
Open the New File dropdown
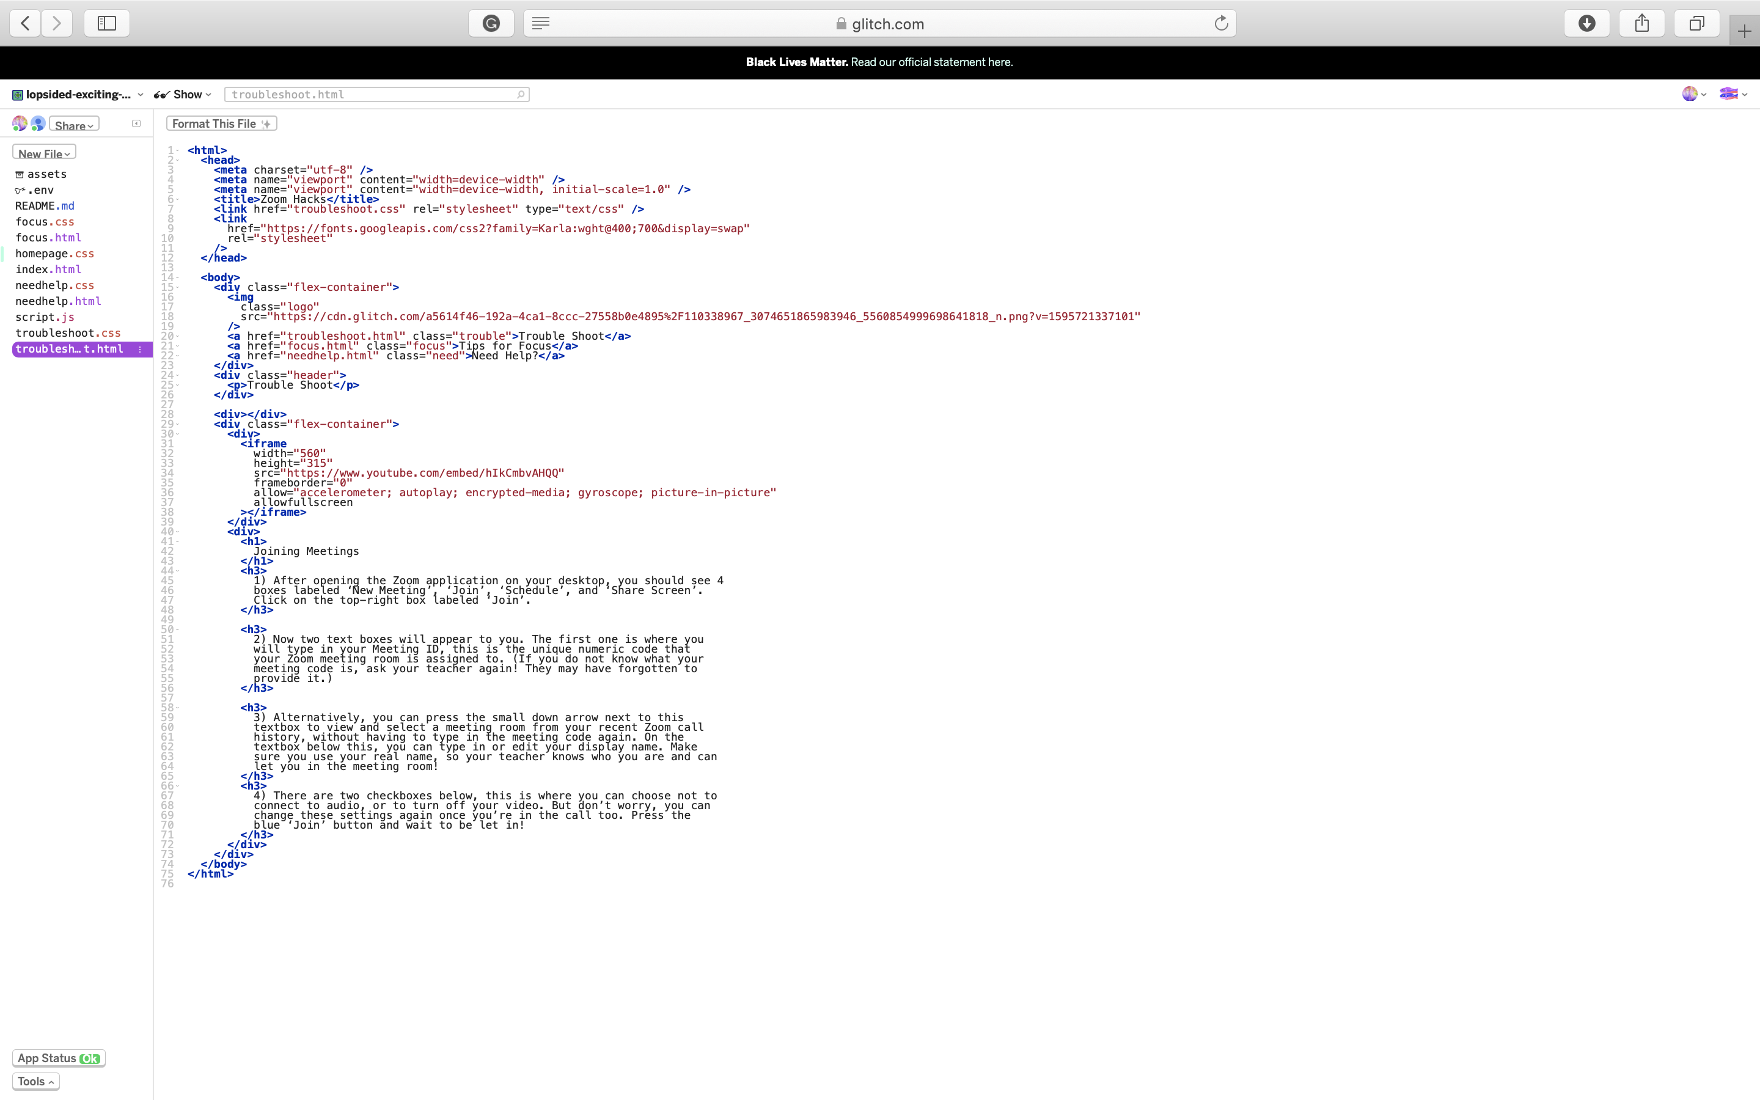43,153
